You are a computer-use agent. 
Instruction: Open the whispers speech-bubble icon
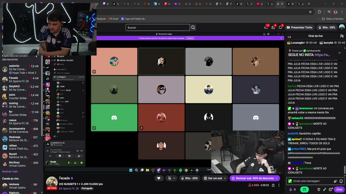tap(281, 27)
